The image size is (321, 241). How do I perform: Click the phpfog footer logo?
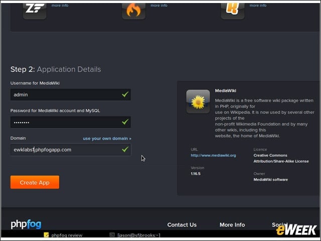point(26,224)
